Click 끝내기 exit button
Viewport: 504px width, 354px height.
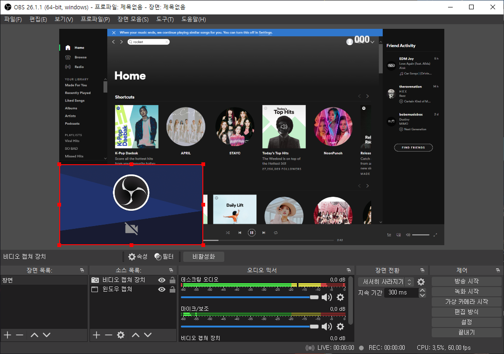[x=466, y=333]
